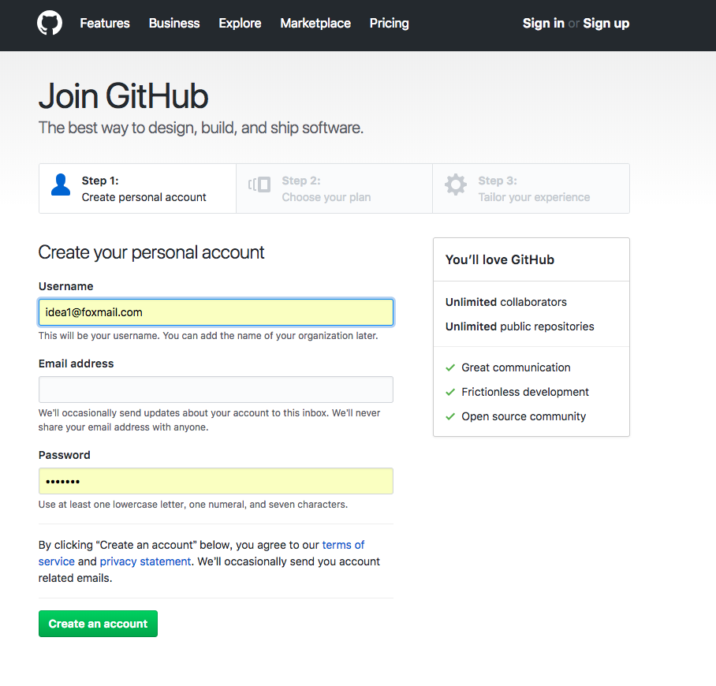The image size is (716, 686).
Task: Open the Marketplace navigation link
Action: pyautogui.click(x=315, y=24)
